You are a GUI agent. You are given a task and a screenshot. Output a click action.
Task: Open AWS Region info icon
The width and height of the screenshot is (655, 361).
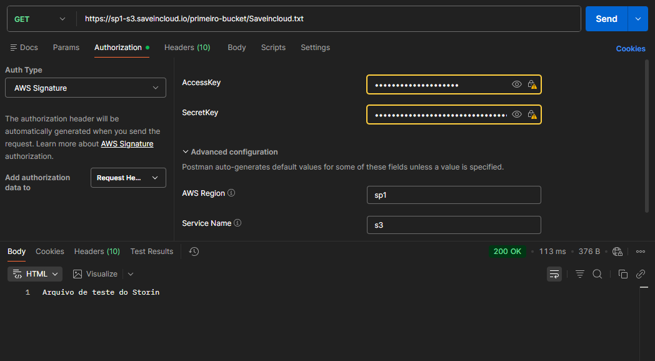pyautogui.click(x=231, y=193)
